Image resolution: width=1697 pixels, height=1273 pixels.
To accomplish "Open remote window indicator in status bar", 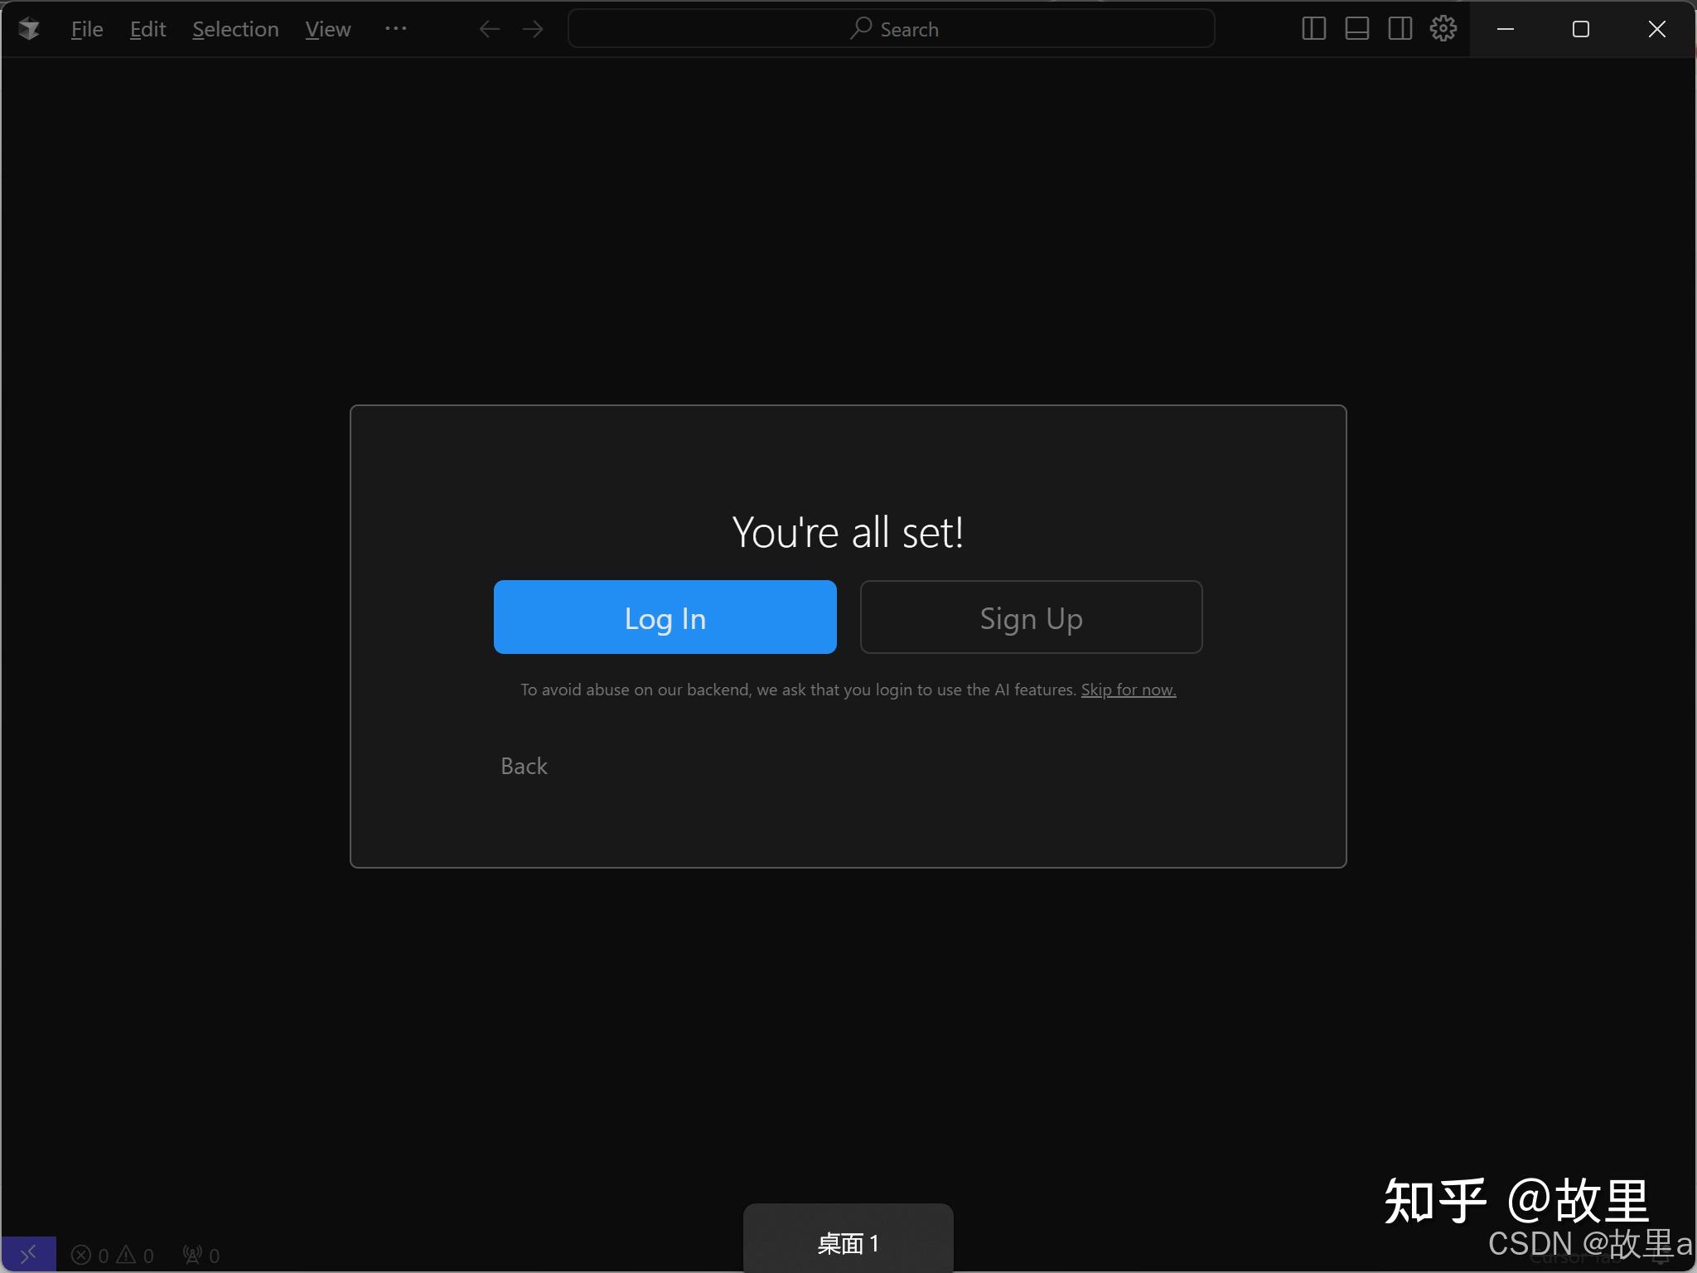I will click(28, 1254).
